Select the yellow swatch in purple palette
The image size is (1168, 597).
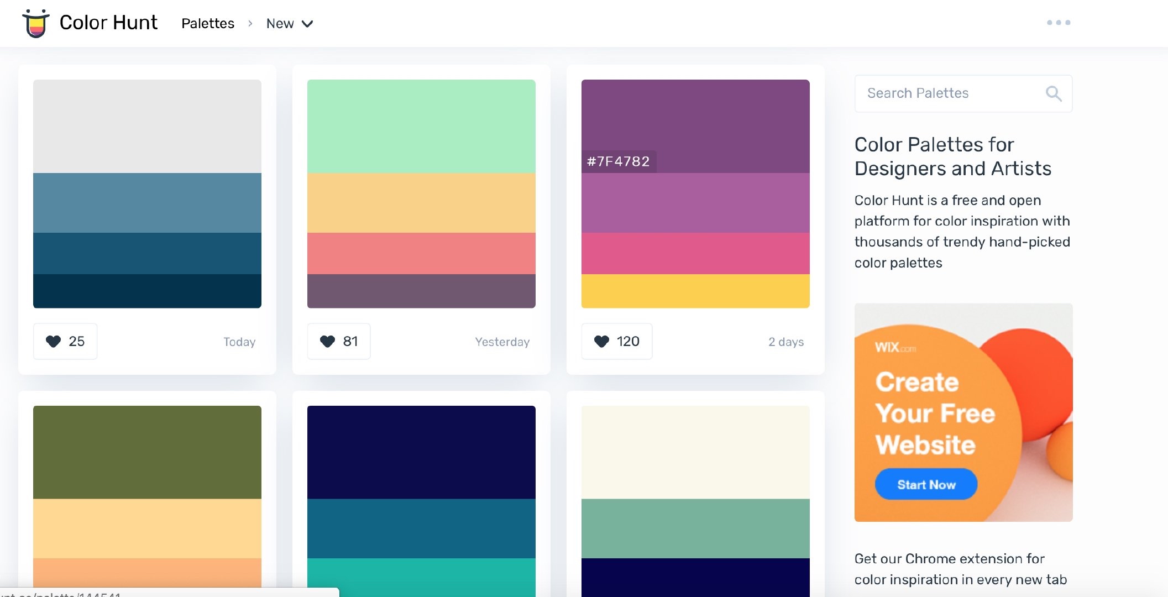pyautogui.click(x=695, y=291)
